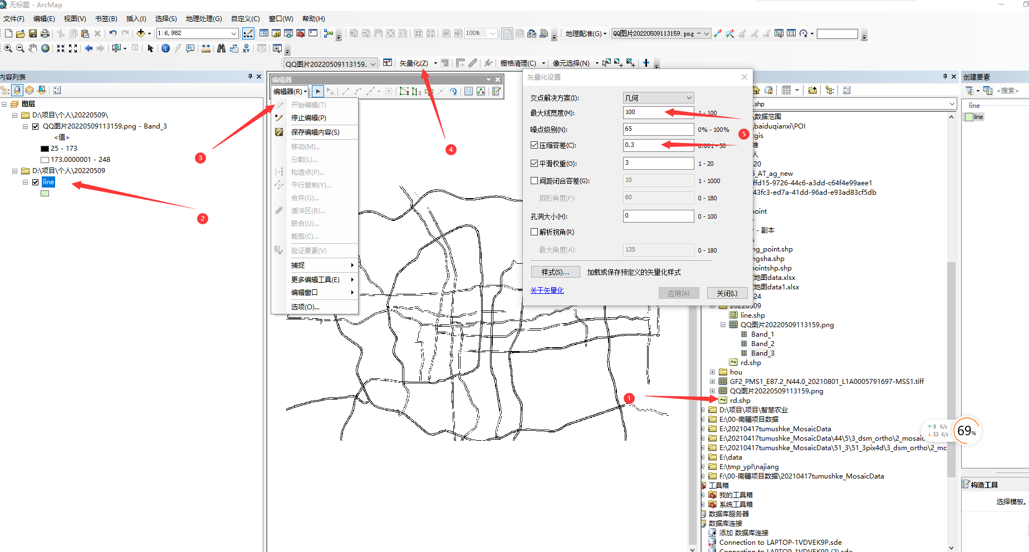The image size is (1029, 552).
Task: Open the 关于矢量化 help link
Action: point(547,290)
